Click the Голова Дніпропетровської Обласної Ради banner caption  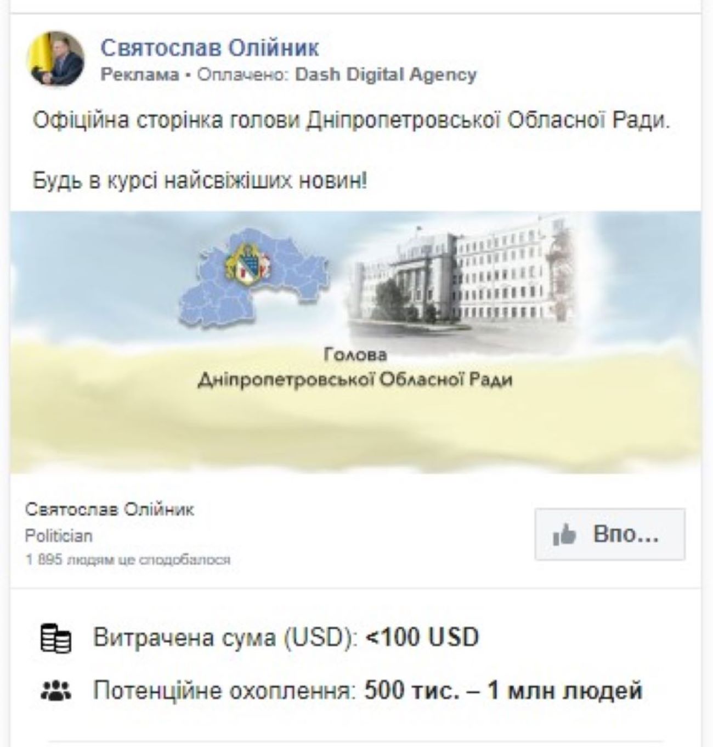pos(355,368)
